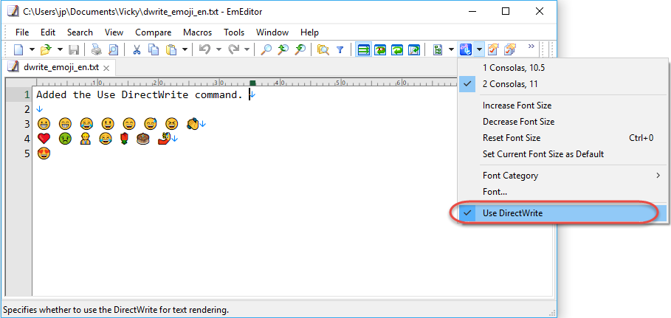Expand the Undo history dropdown arrow

[x=218, y=49]
